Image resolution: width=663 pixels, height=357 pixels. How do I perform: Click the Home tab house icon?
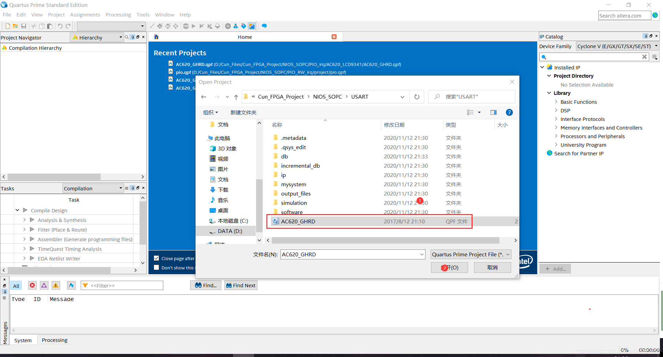tap(156, 37)
